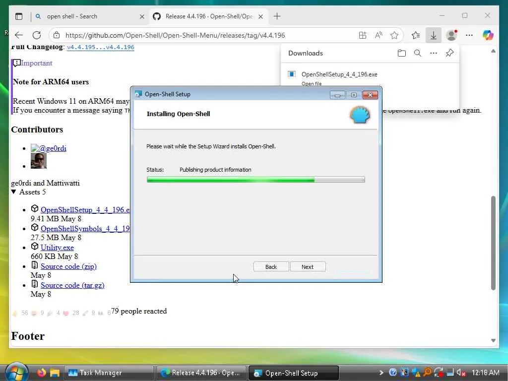Open Edge settings and more menu
The image size is (508, 381).
[469, 35]
